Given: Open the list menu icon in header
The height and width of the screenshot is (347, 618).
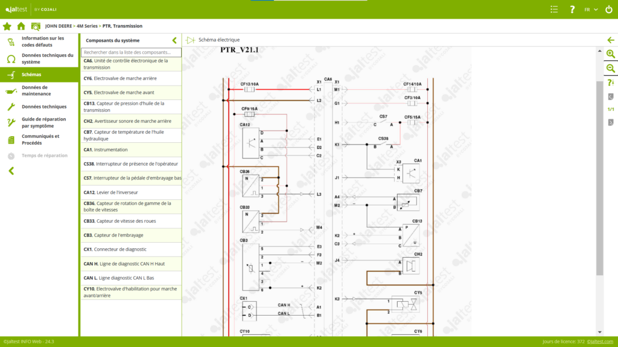Looking at the screenshot, I should pos(554,10).
